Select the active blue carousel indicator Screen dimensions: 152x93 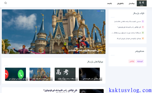point(99,11)
